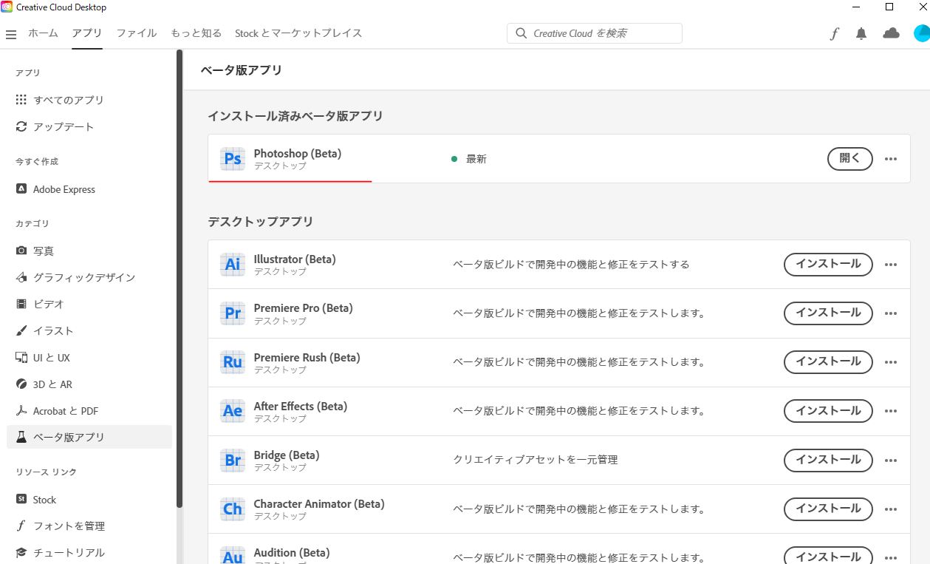Open more options for Bridge (Beta)
Screen dimensions: 930x564
tap(891, 460)
